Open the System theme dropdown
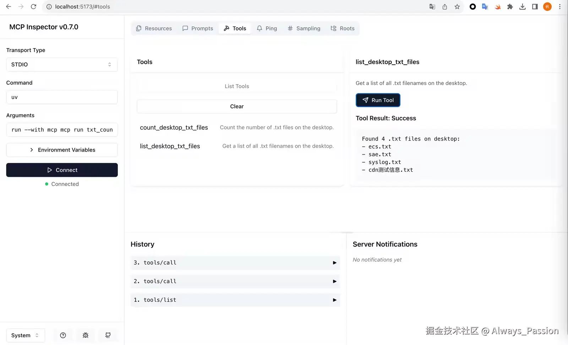This screenshot has height=345, width=568. pyautogui.click(x=26, y=335)
